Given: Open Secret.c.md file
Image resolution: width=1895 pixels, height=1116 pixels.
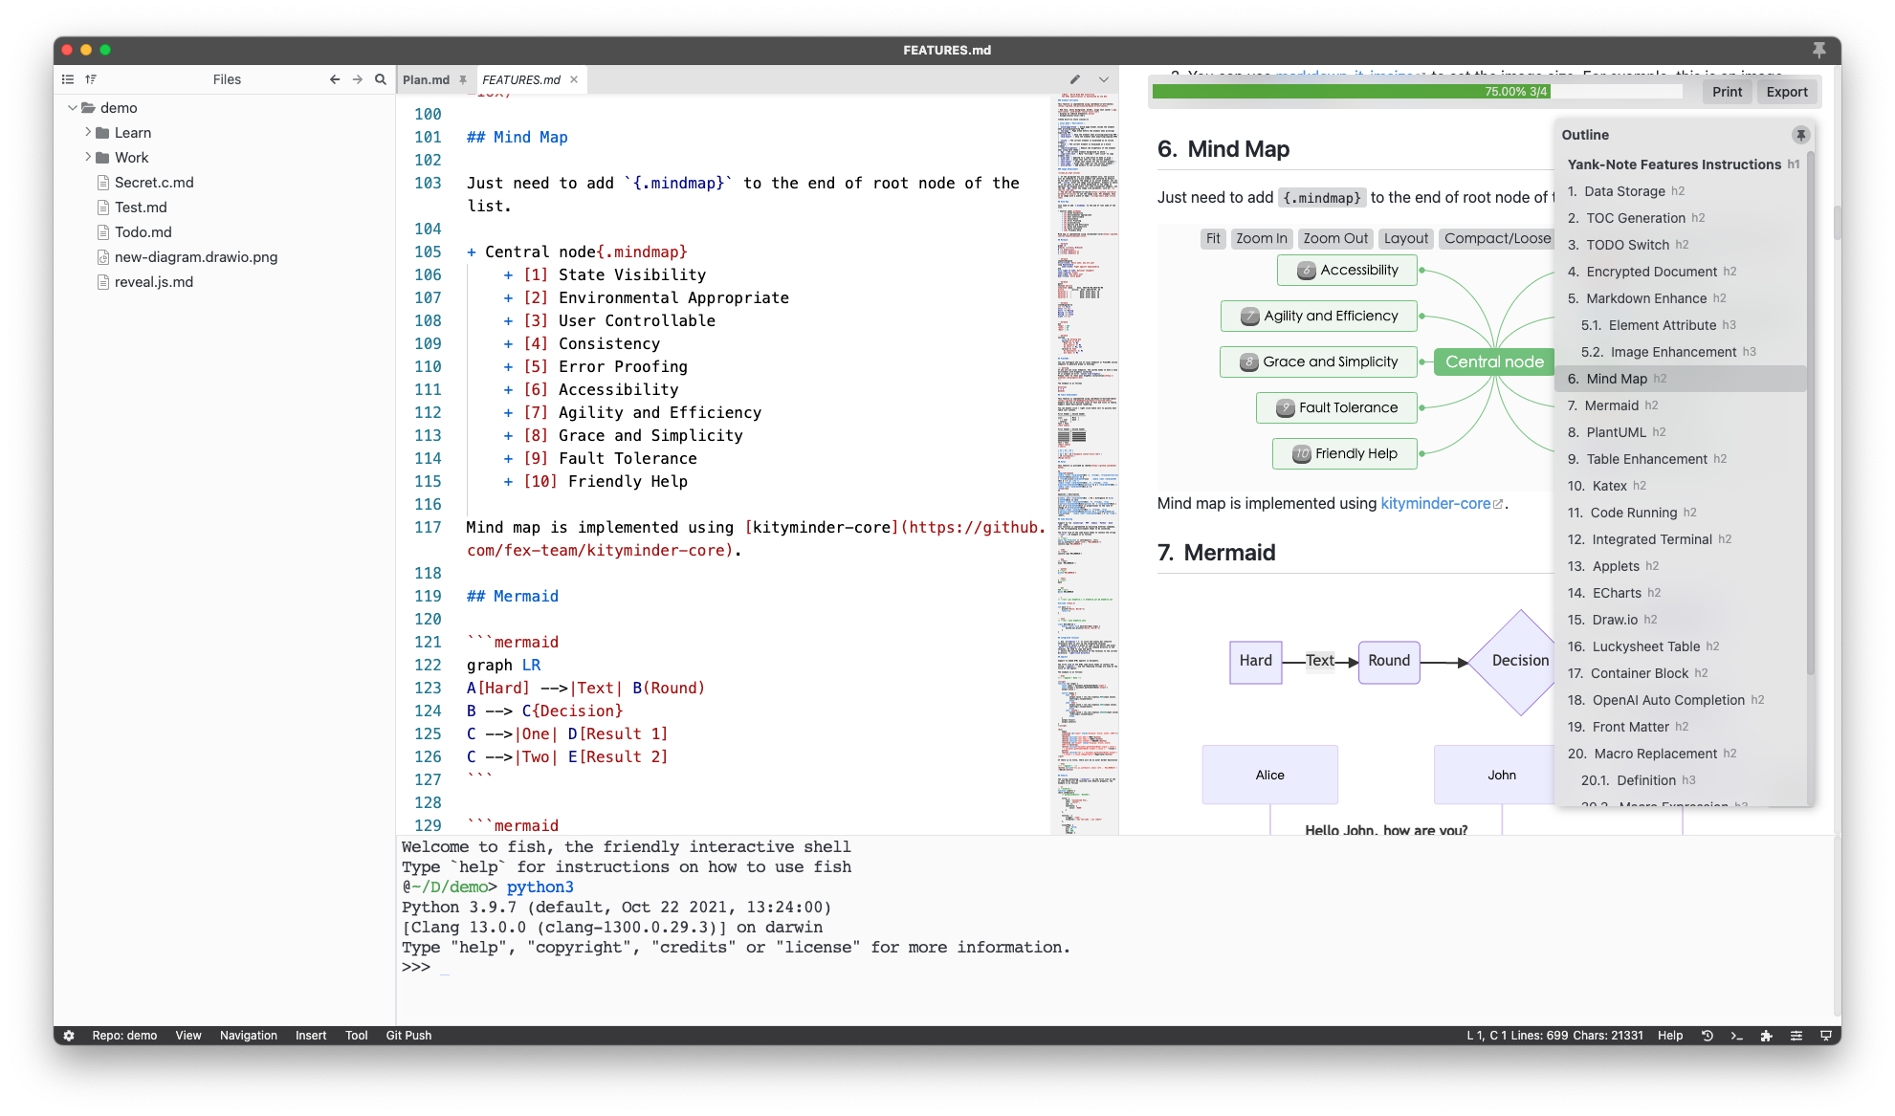Looking at the screenshot, I should 154,182.
